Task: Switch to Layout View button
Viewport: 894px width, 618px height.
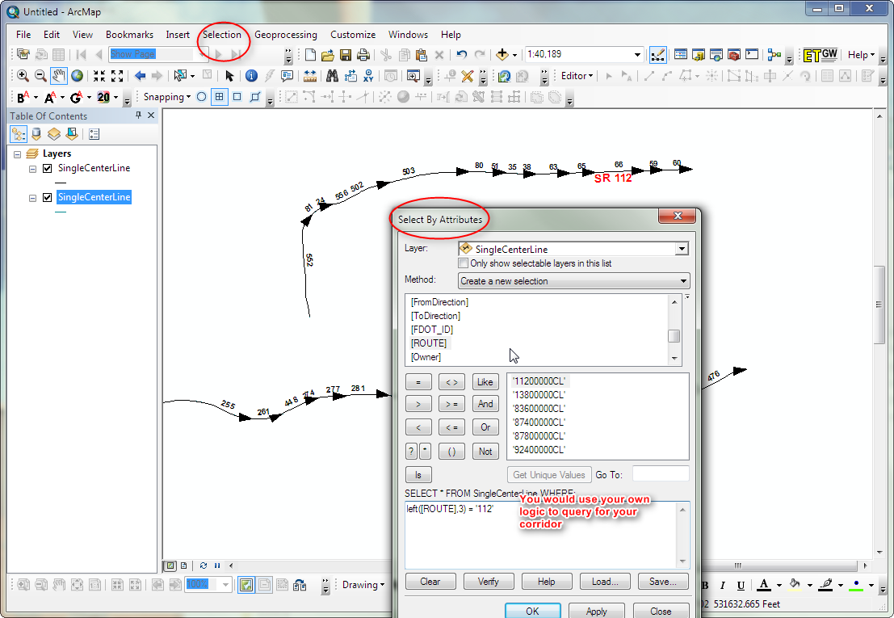Action: pos(183,565)
